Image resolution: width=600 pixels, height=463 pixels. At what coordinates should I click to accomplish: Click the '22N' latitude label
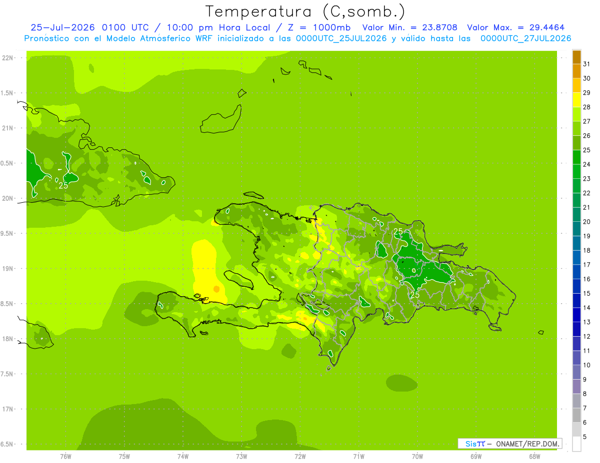[x=8, y=58]
